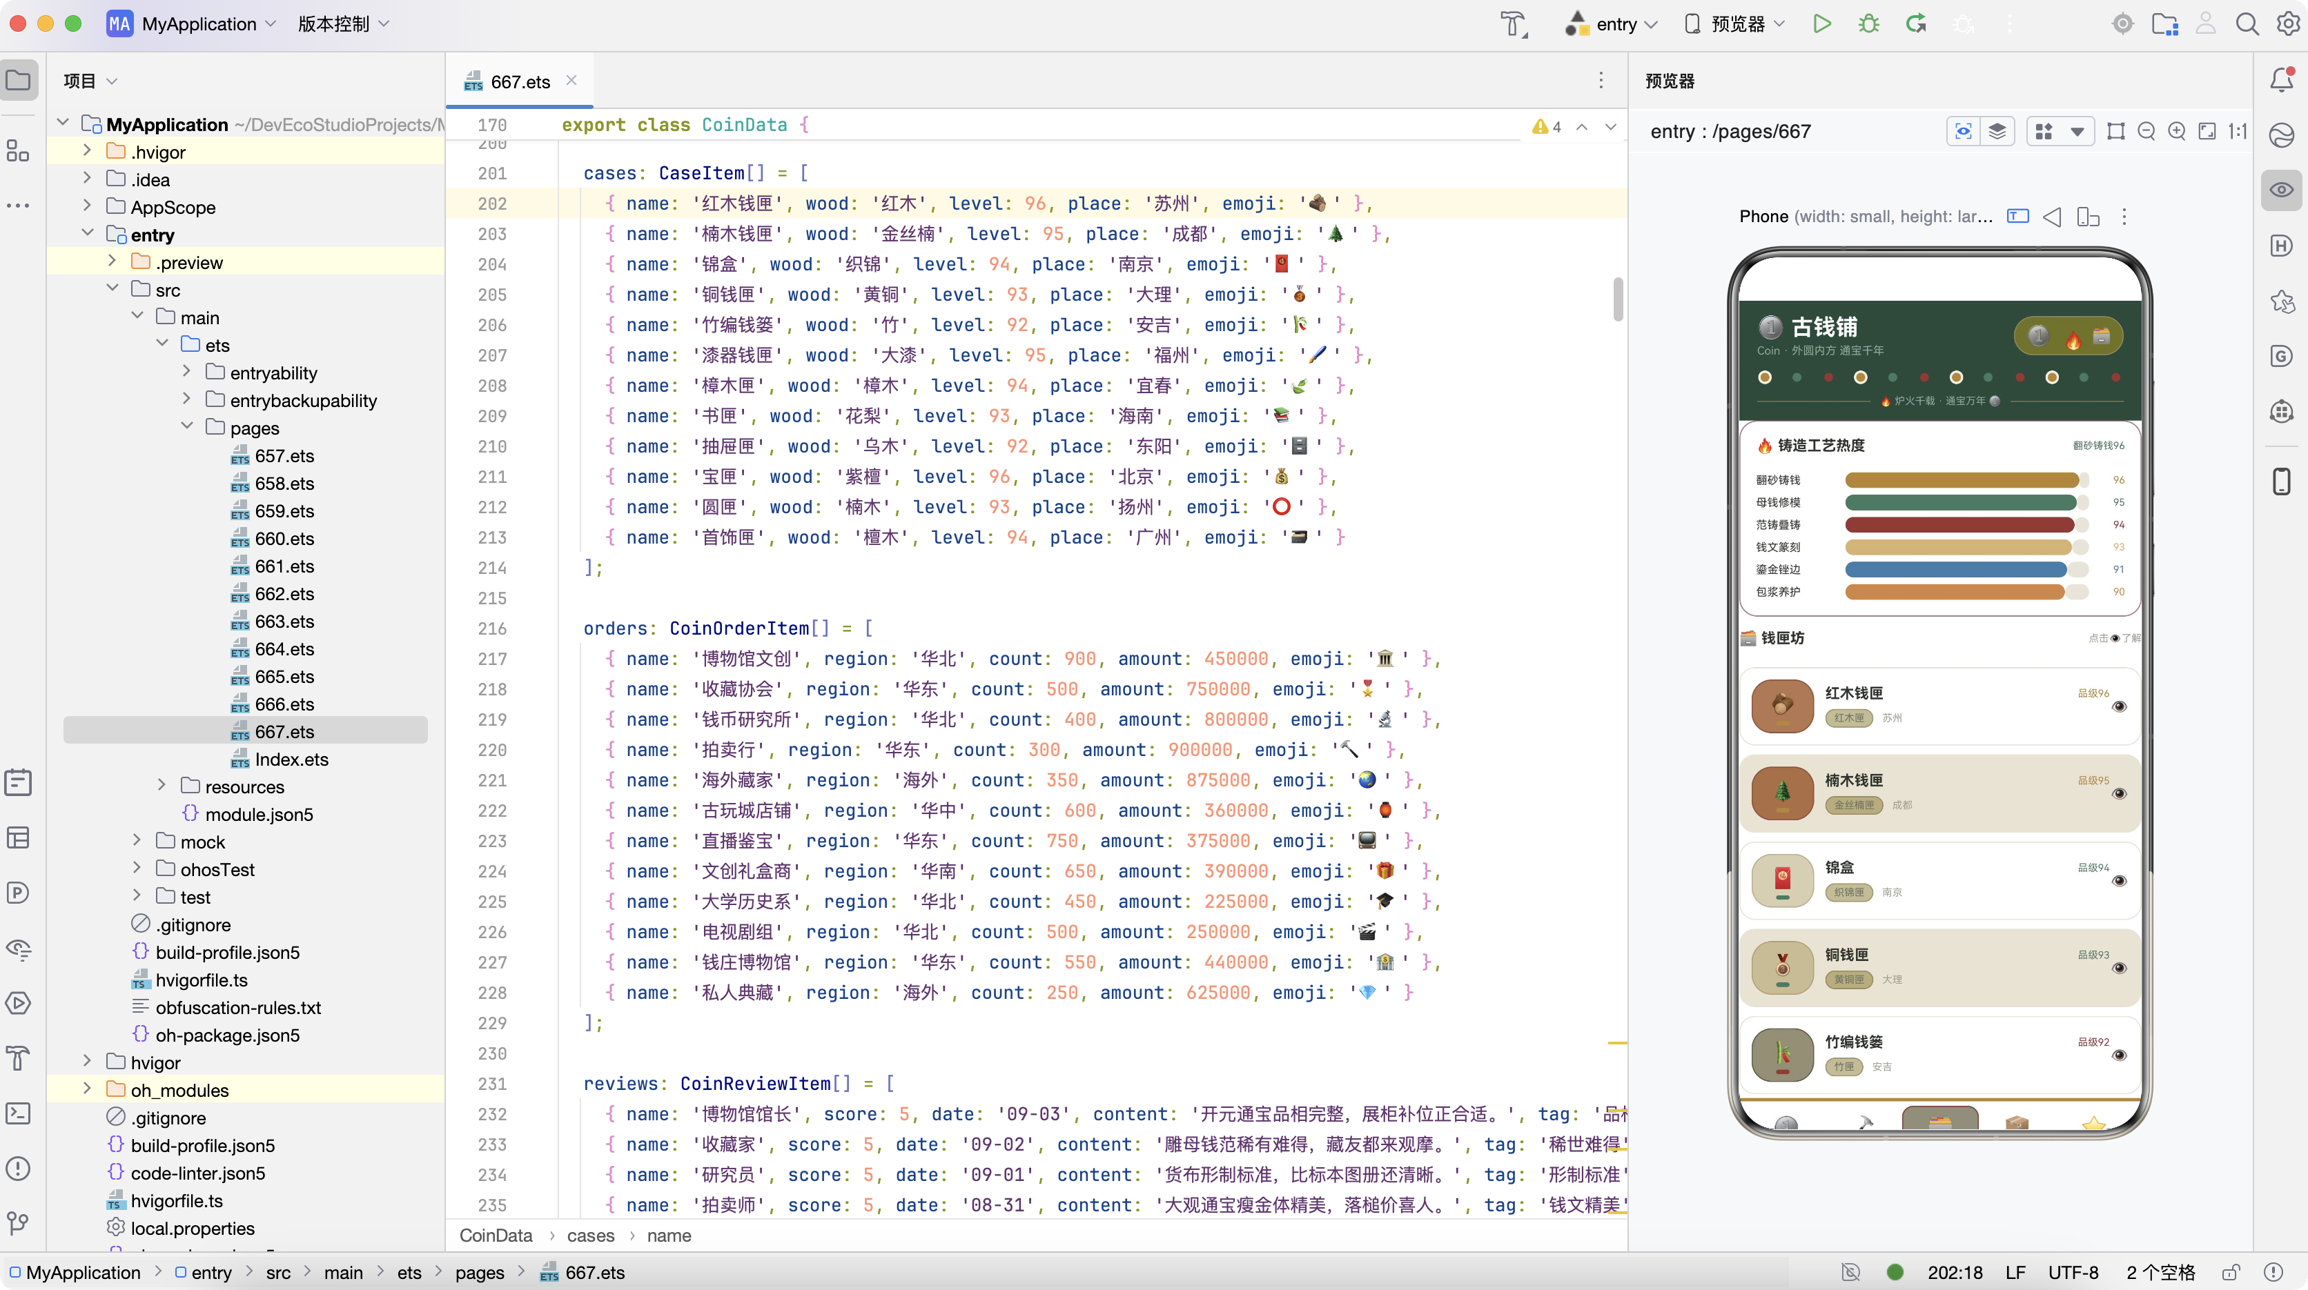The image size is (2308, 1290).
Task: Click the 翻砂铸钱 progress bar
Action: [1966, 480]
